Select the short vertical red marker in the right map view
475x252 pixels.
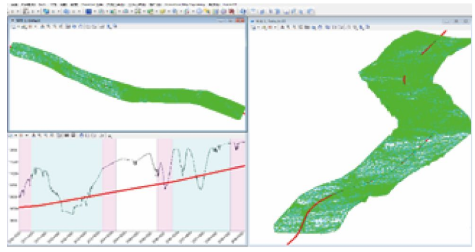click(x=404, y=80)
